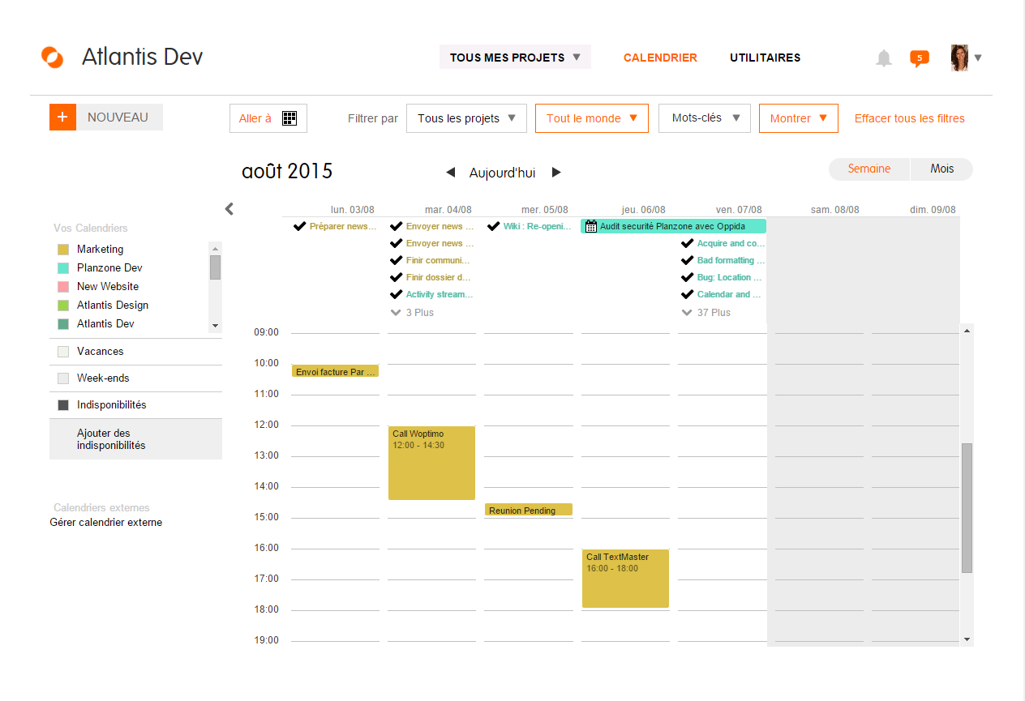Go to next week arrow
Viewport: 1025px width, 701px height.
(x=556, y=173)
